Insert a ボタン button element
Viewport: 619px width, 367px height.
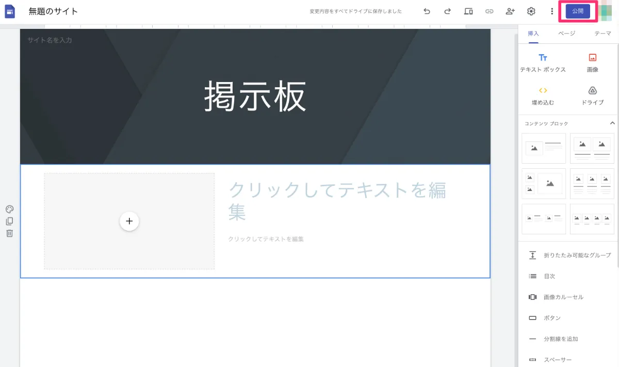(552, 317)
